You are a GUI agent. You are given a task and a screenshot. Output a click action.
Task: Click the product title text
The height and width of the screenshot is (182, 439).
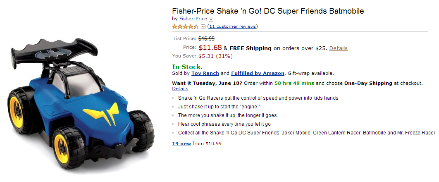click(268, 11)
